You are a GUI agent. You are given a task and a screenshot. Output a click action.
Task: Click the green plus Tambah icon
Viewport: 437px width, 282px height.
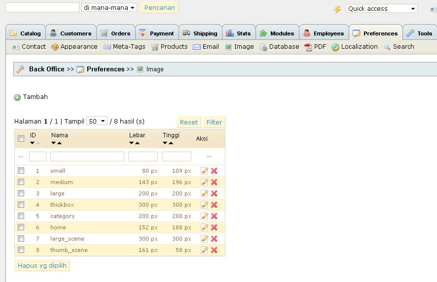tap(17, 97)
